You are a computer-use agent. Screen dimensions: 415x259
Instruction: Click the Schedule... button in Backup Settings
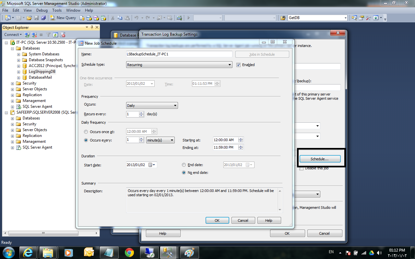click(x=320, y=159)
